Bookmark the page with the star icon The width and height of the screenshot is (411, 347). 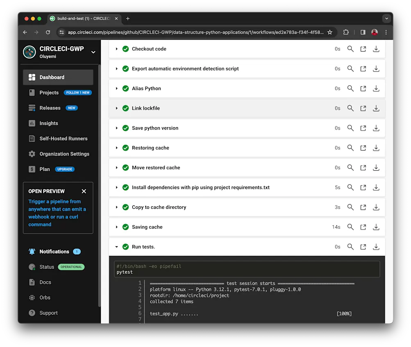click(330, 32)
